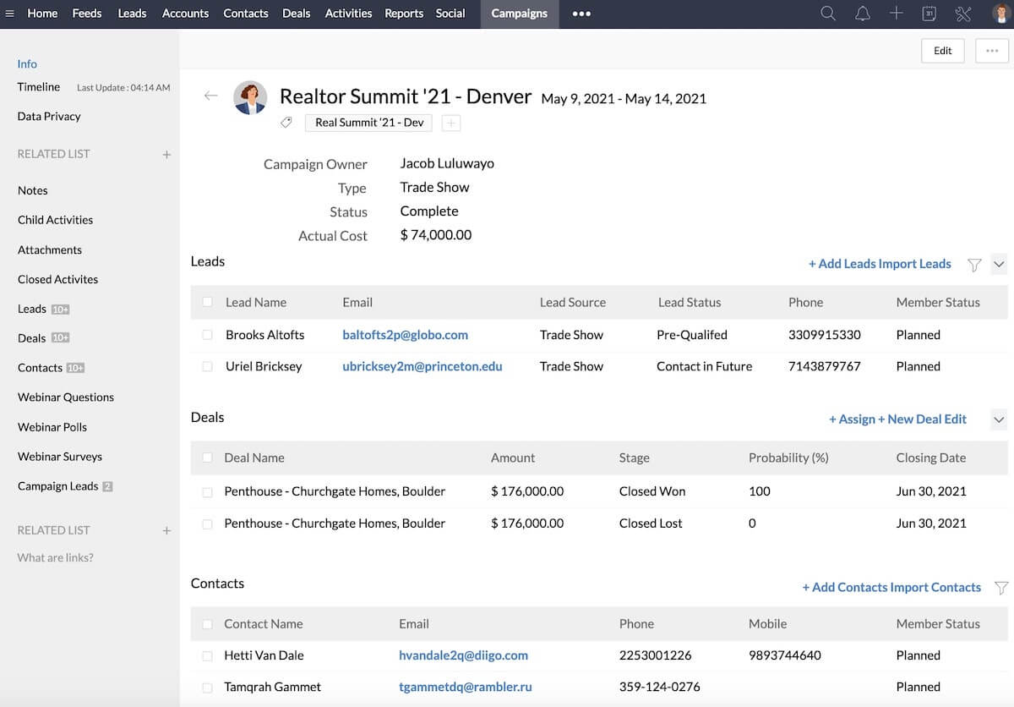Click the Leads section filter icon
The height and width of the screenshot is (707, 1014).
point(974,265)
